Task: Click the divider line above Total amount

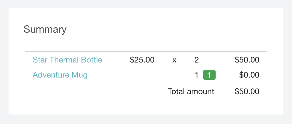Action: point(146,83)
